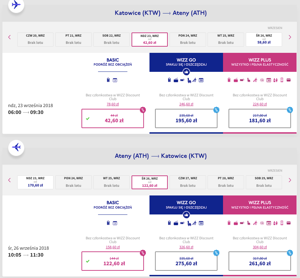Click return non-member price 326,60 zł link
Viewport: 300px width, 278px height.
(186, 247)
